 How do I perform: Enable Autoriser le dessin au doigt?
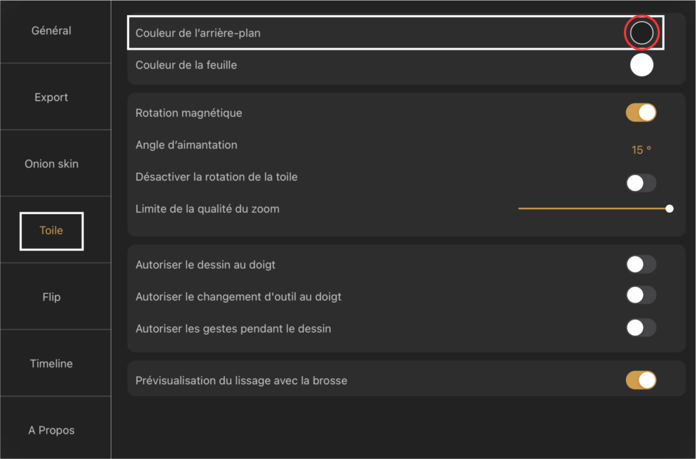(641, 264)
